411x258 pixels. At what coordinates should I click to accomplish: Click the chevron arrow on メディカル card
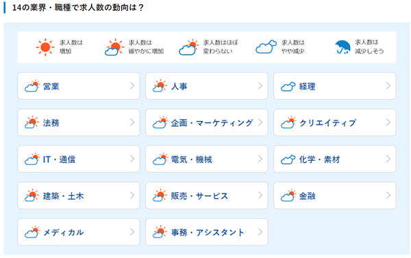tap(132, 232)
